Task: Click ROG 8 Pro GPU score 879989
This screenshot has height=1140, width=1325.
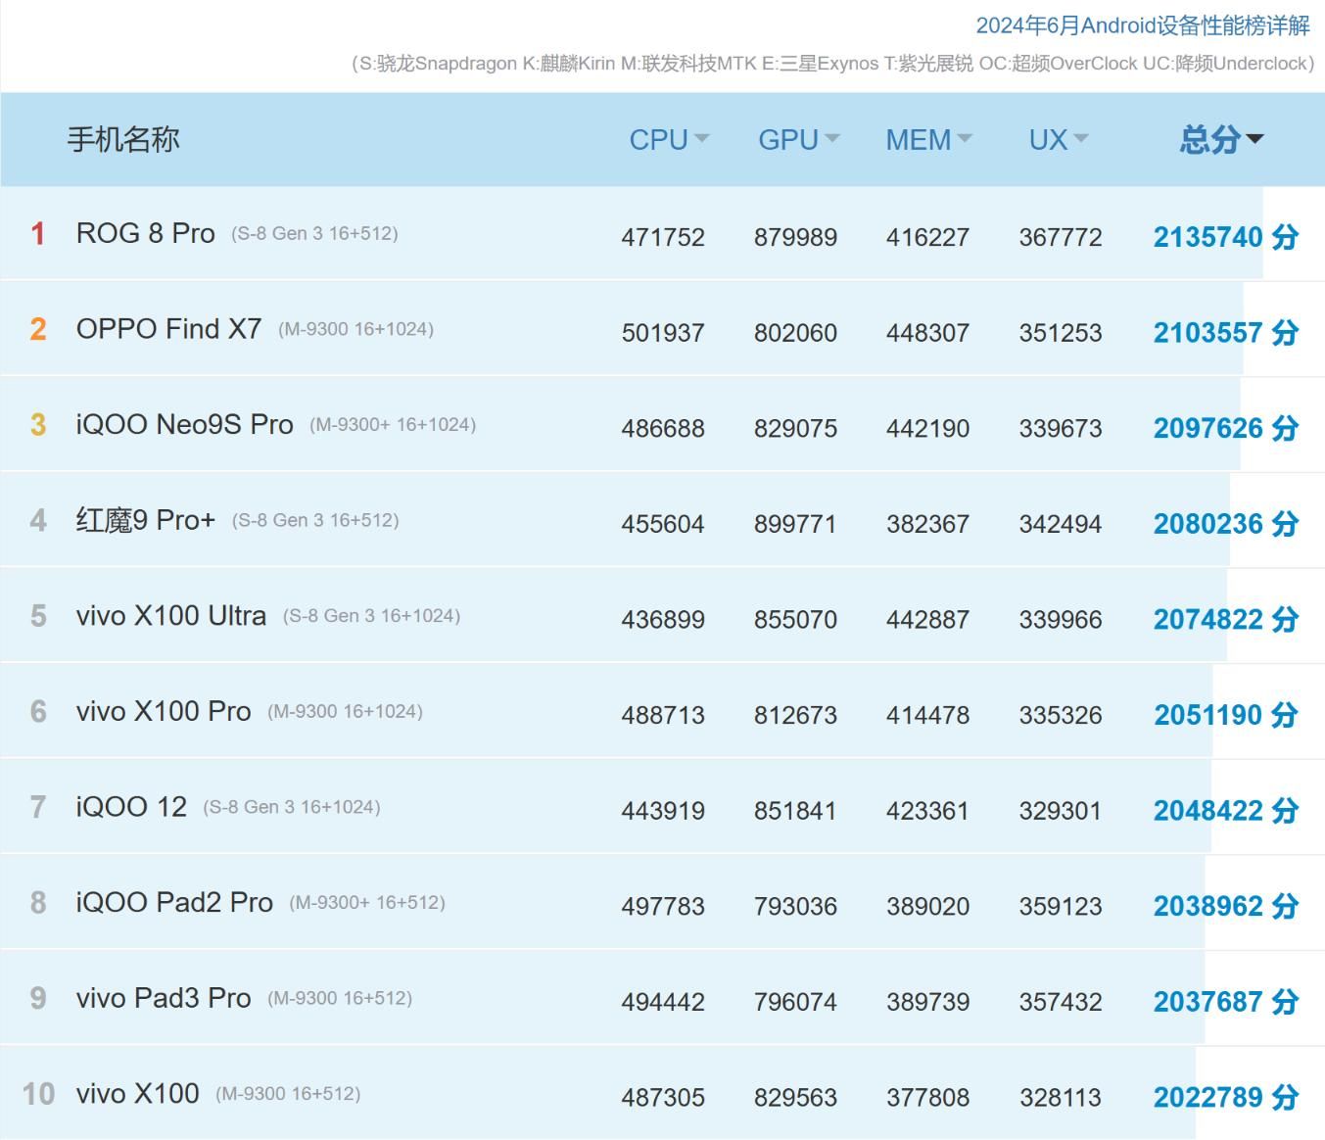Action: [x=795, y=238]
